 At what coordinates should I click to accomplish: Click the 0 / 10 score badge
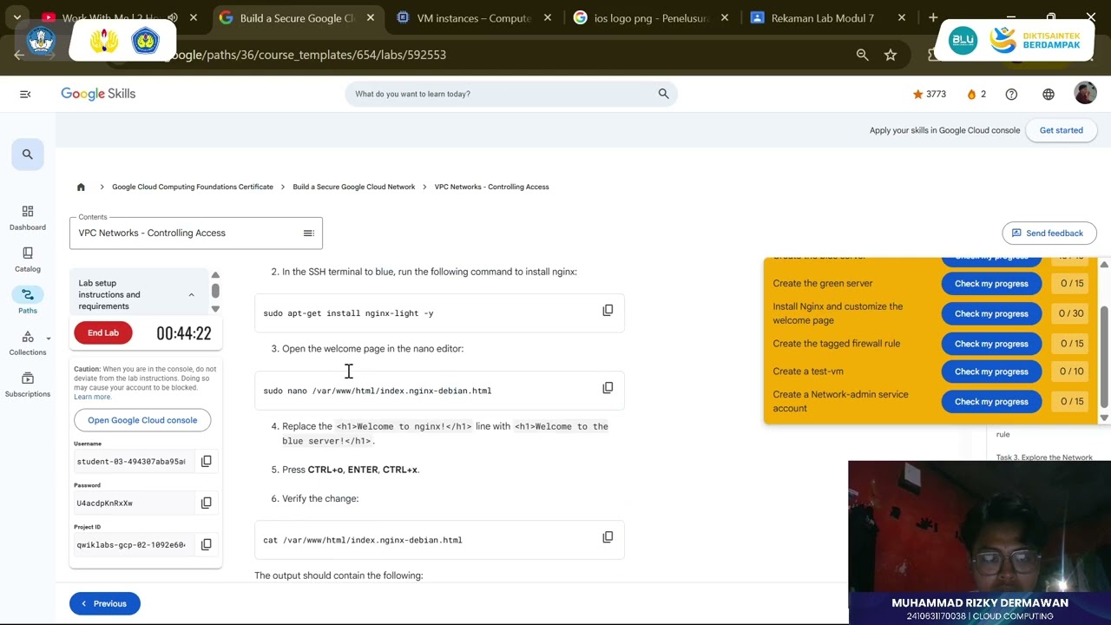tap(1071, 372)
